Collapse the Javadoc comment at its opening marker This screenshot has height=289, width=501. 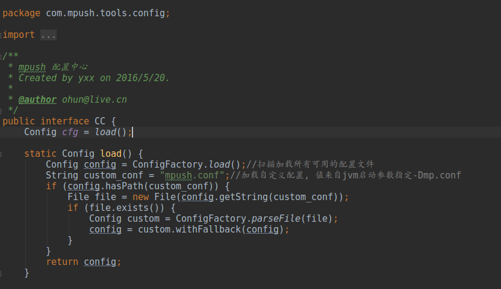click(x=2, y=56)
